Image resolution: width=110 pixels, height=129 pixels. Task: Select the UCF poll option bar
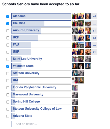41,38
